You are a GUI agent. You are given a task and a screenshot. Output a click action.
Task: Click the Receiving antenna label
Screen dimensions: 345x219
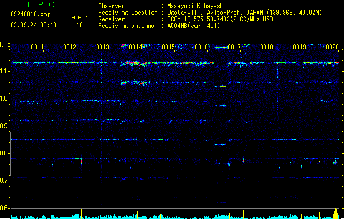[126, 26]
